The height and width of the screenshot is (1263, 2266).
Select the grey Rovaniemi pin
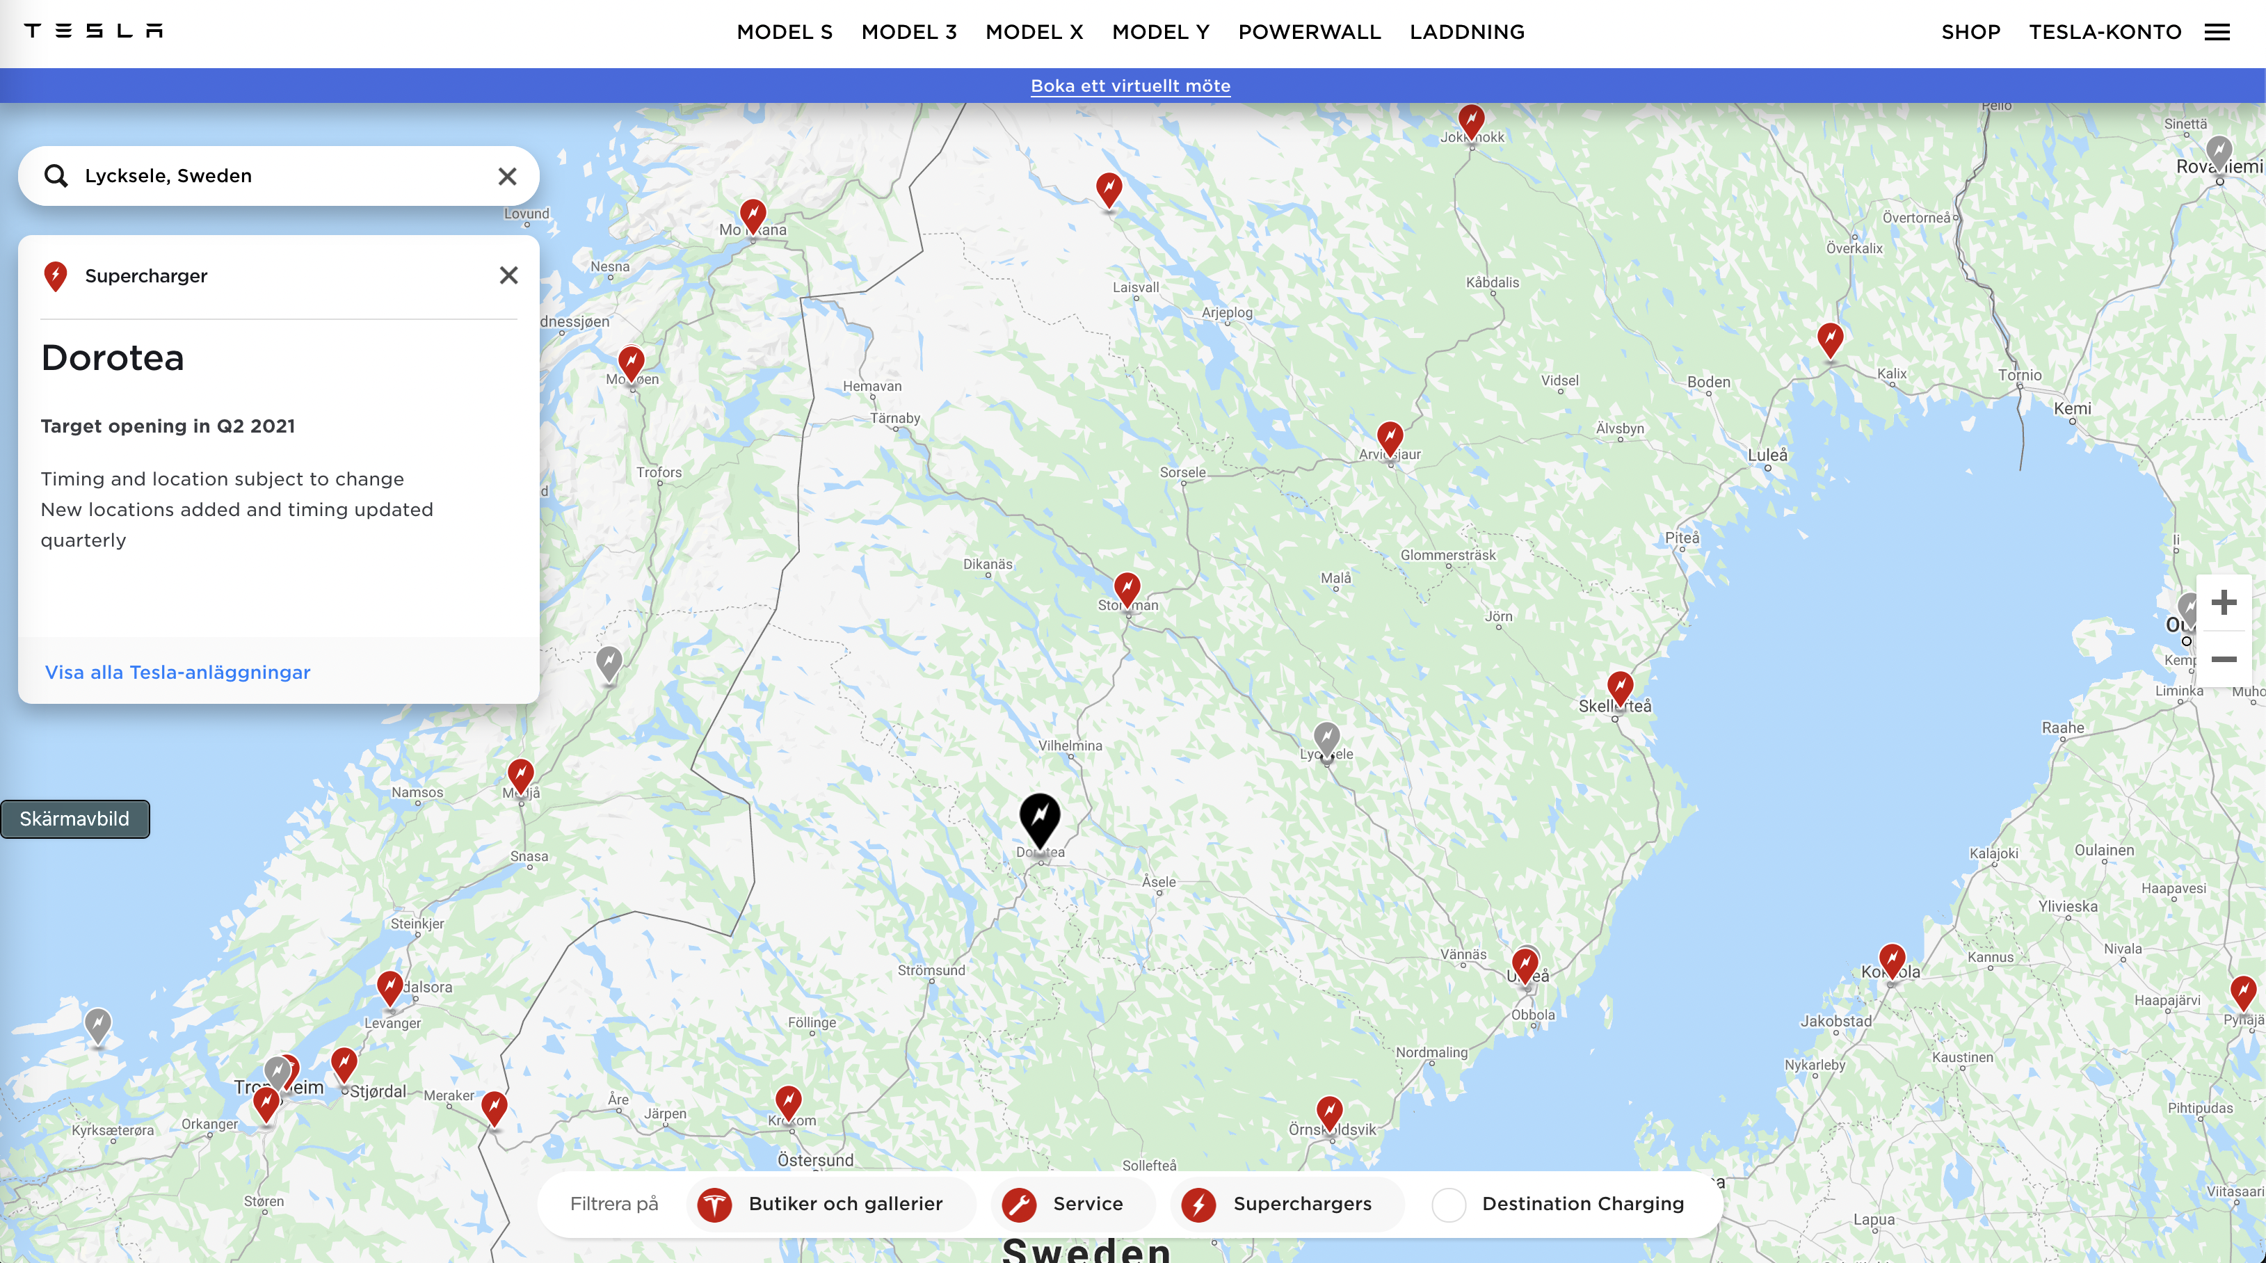(x=2217, y=152)
